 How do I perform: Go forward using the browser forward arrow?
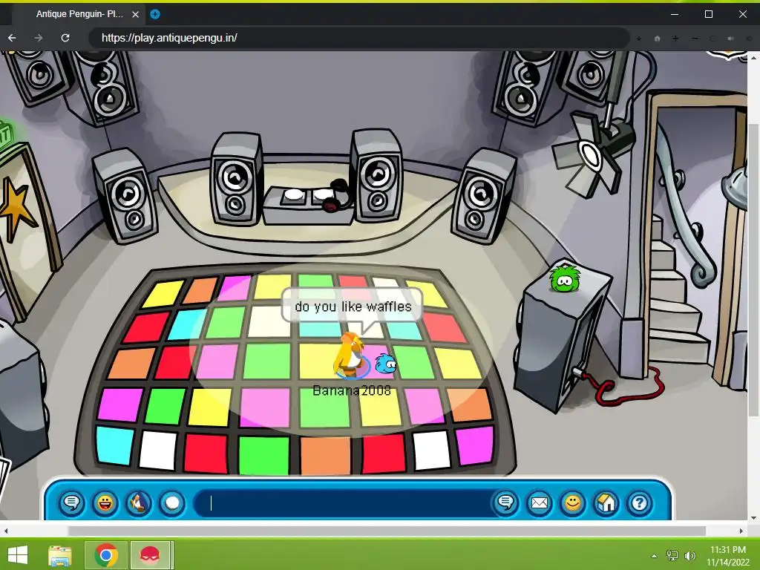pyautogui.click(x=39, y=38)
